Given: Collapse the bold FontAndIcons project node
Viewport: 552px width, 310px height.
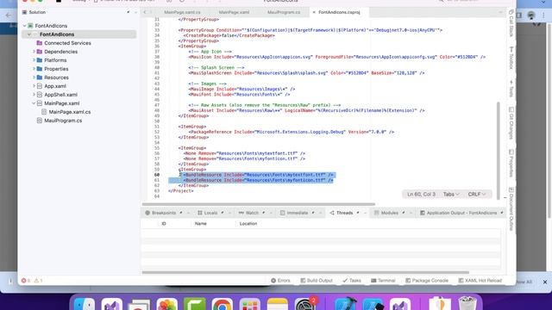Looking at the screenshot, I should click(x=29, y=34).
